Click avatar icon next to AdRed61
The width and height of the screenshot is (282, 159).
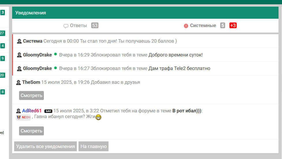[18, 111]
